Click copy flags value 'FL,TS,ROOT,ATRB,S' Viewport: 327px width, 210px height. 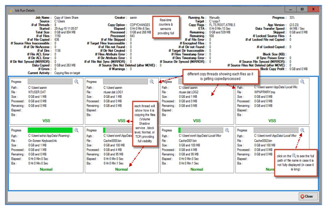tap(222, 25)
